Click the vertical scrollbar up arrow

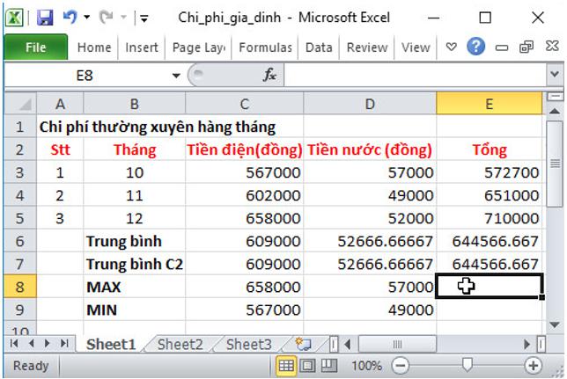click(555, 112)
